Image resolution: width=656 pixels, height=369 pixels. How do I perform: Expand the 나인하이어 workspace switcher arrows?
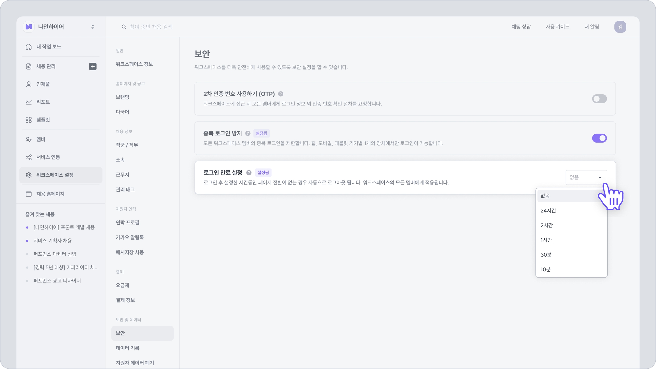[x=93, y=27]
